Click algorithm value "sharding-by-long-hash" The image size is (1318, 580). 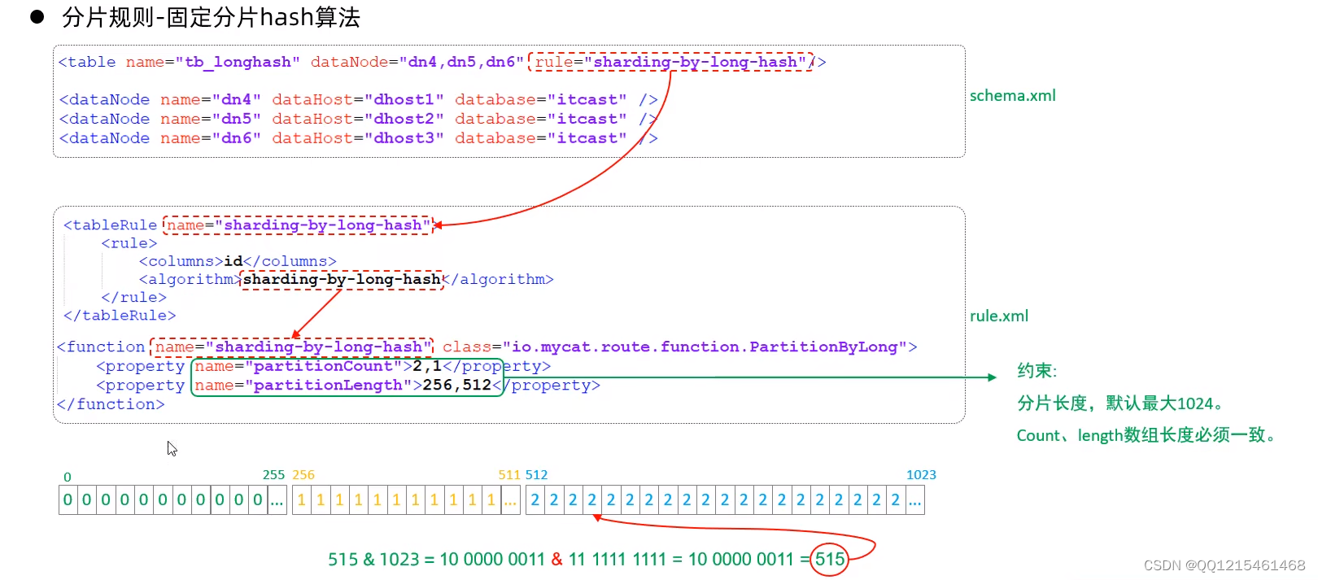[x=342, y=279]
